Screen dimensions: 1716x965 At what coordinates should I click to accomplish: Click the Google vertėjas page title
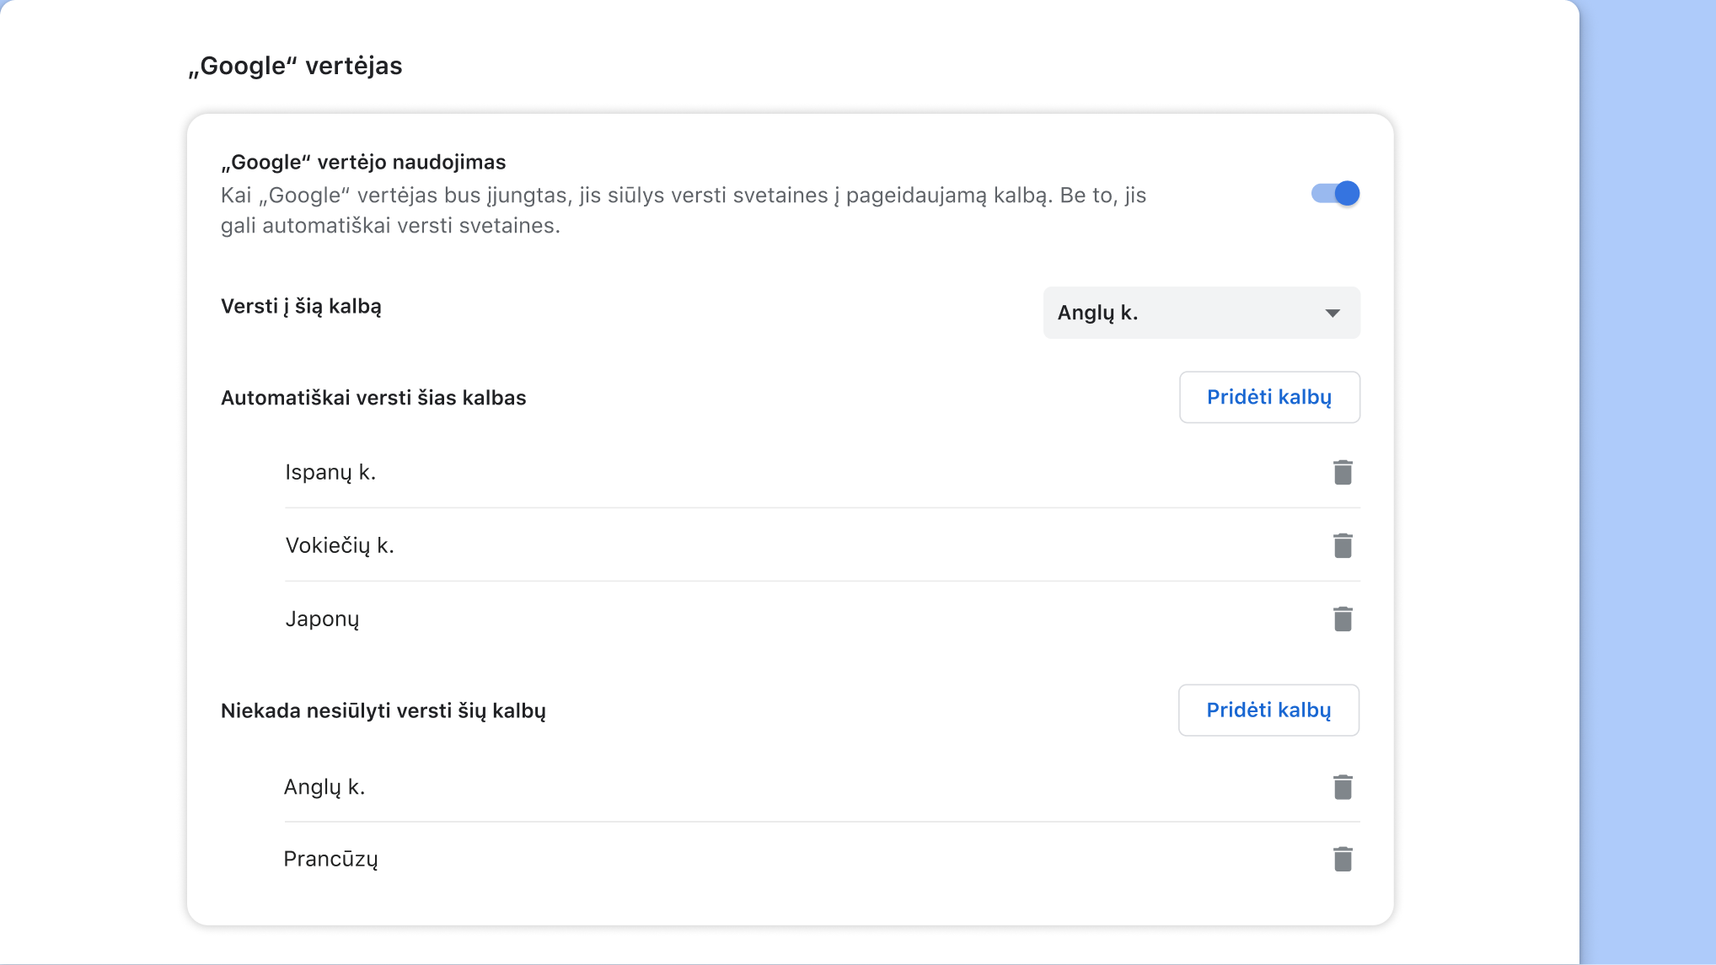pos(295,66)
